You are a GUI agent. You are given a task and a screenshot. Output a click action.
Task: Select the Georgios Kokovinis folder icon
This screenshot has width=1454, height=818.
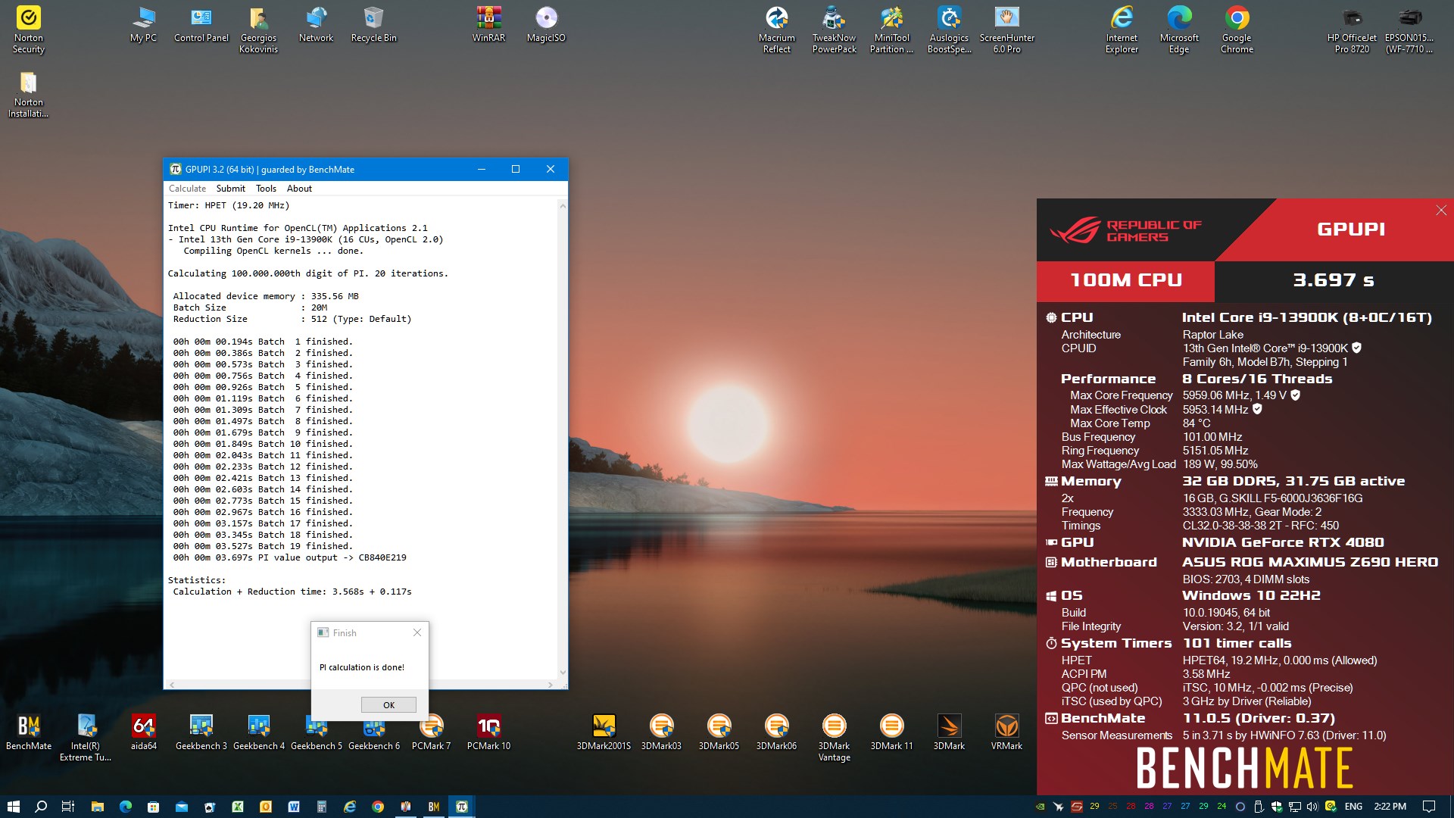click(258, 30)
